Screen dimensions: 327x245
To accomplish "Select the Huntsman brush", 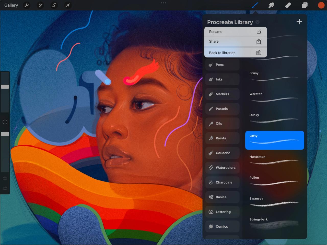I will (x=275, y=161).
